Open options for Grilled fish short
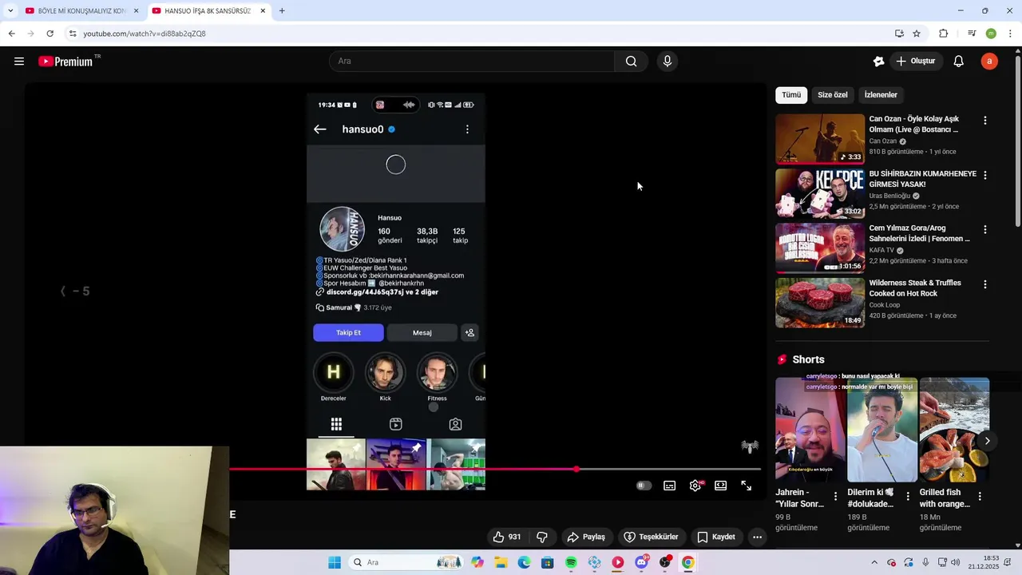Viewport: 1022px width, 575px height. (980, 496)
